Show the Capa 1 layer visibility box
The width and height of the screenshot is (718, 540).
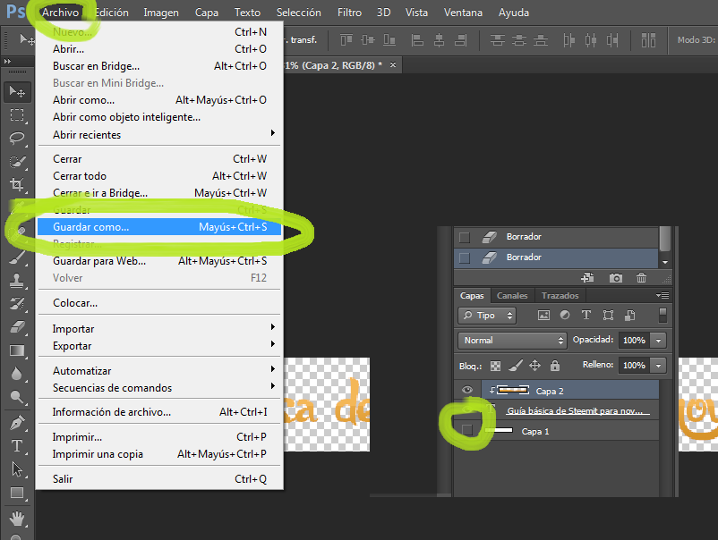pyautogui.click(x=467, y=430)
